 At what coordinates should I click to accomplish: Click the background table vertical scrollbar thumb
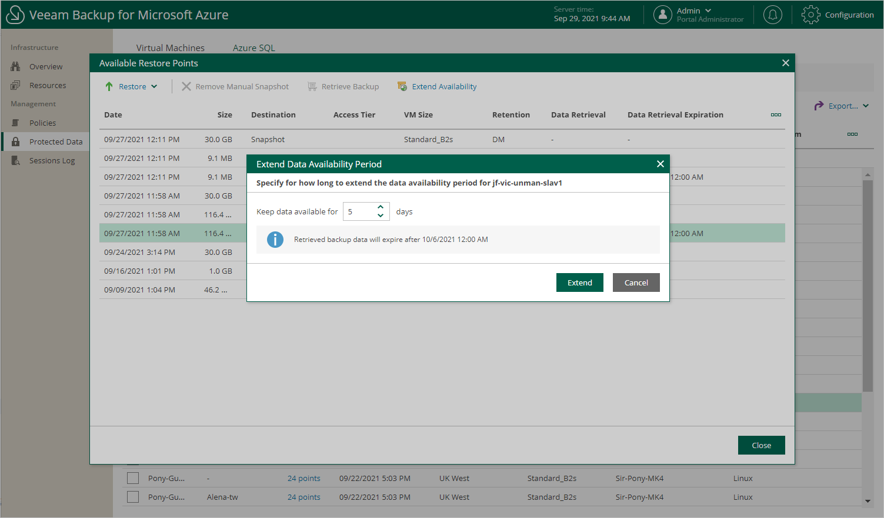(868, 285)
